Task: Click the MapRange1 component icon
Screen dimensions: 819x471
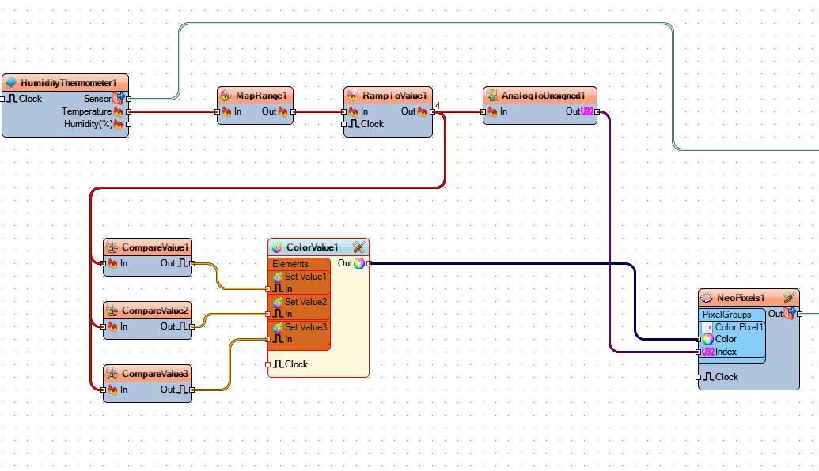Action: (x=226, y=96)
